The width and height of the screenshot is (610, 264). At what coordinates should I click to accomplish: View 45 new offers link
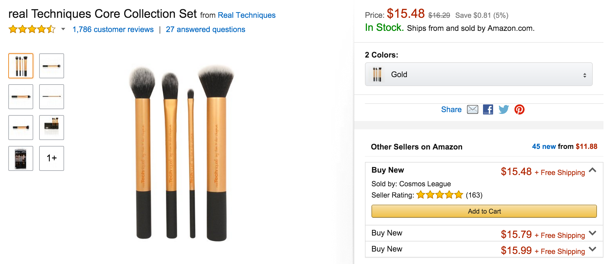(x=544, y=147)
